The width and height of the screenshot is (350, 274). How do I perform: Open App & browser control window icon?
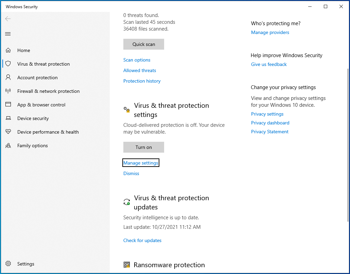tap(8, 105)
